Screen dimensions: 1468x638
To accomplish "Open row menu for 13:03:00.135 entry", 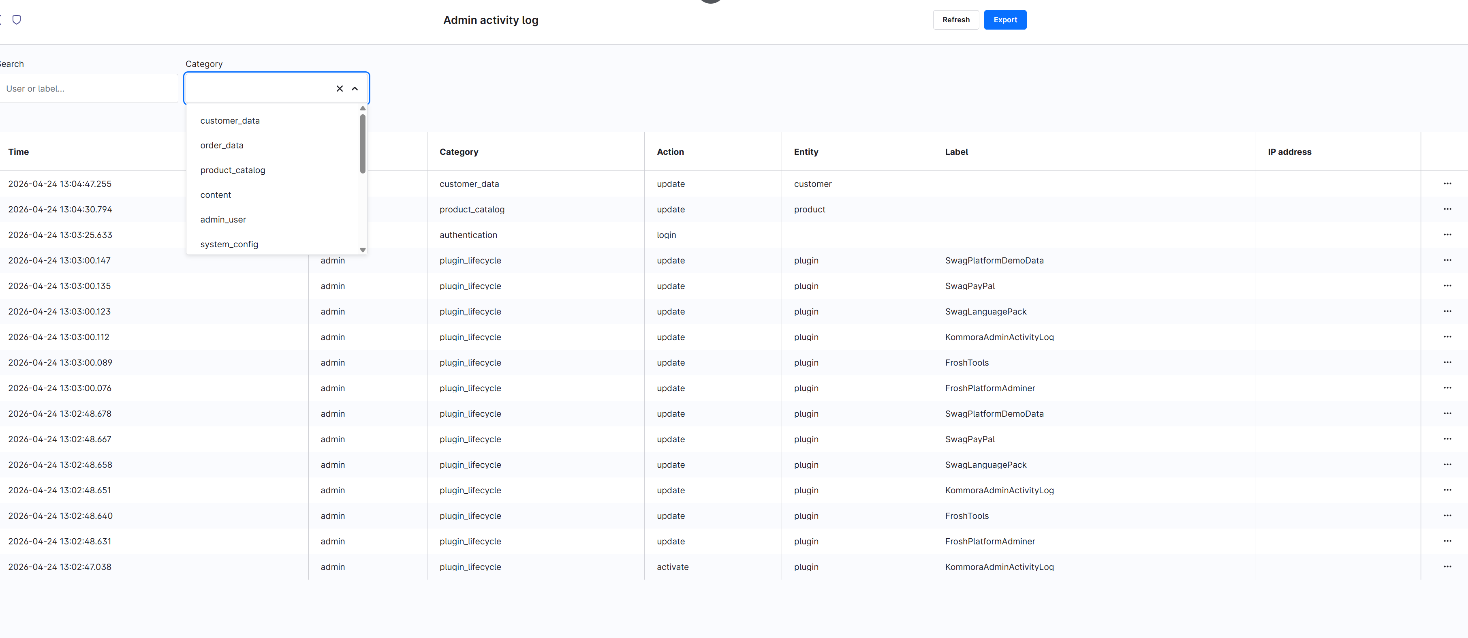I will click(1447, 286).
